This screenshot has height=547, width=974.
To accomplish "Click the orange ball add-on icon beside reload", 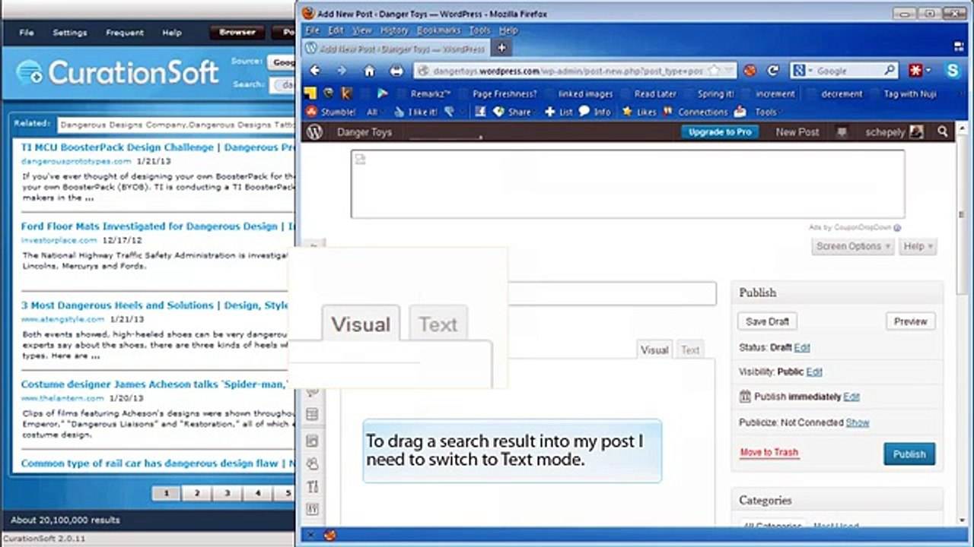I will tap(750, 71).
